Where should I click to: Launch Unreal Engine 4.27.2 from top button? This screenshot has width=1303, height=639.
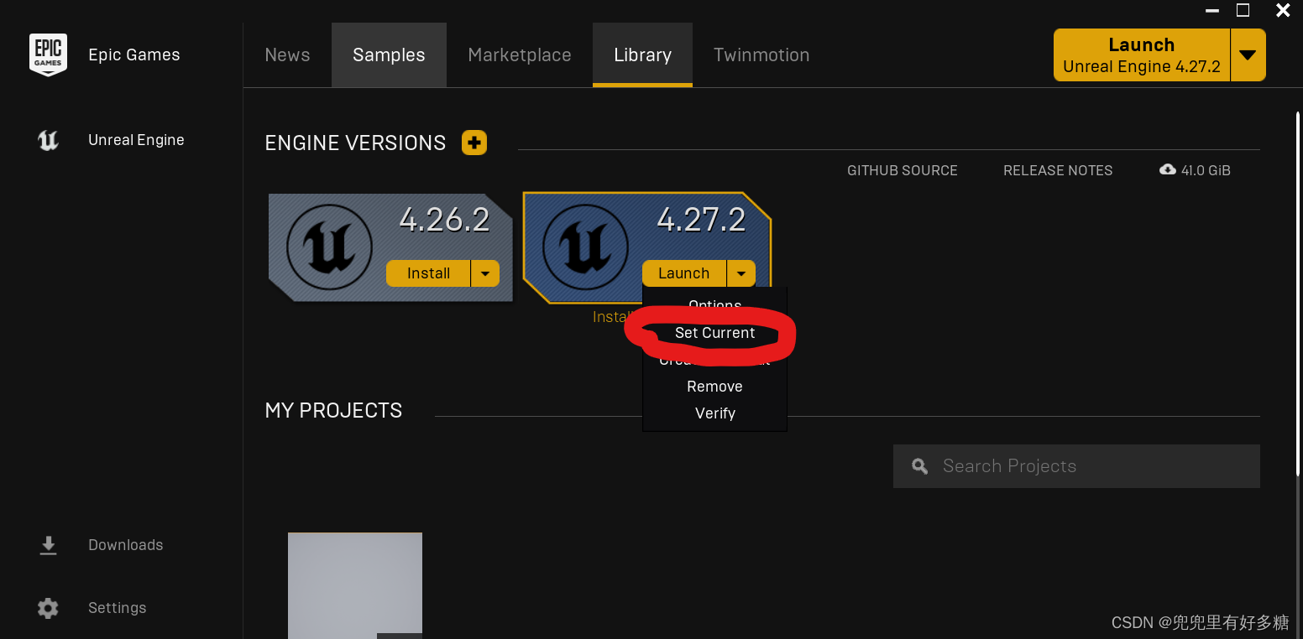(1142, 55)
